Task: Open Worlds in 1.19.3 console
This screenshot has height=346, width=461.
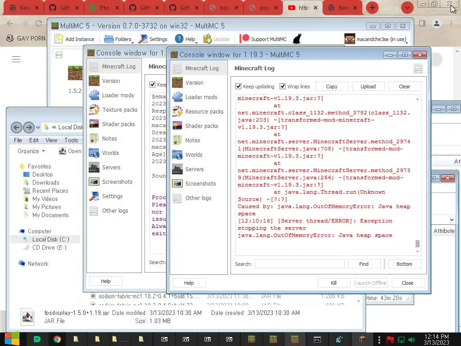Action: point(199,155)
